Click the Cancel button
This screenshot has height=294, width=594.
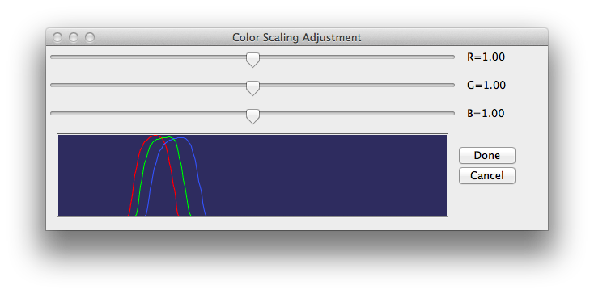tap(487, 176)
